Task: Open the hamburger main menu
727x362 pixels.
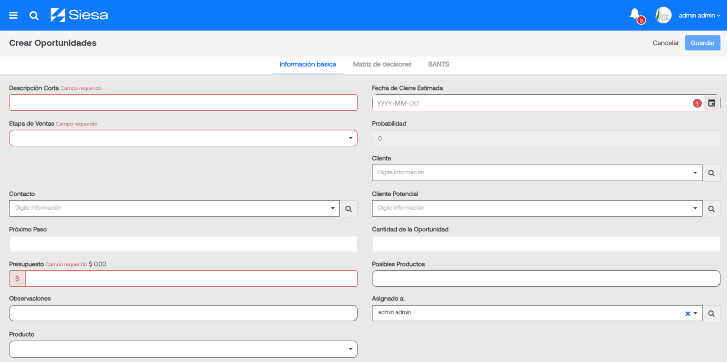Action: click(x=13, y=15)
